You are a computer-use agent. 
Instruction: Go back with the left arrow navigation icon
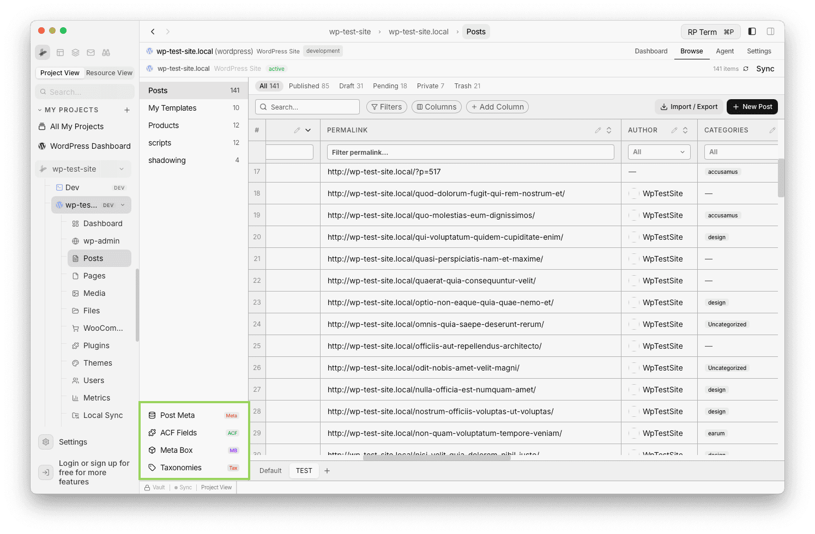(153, 32)
